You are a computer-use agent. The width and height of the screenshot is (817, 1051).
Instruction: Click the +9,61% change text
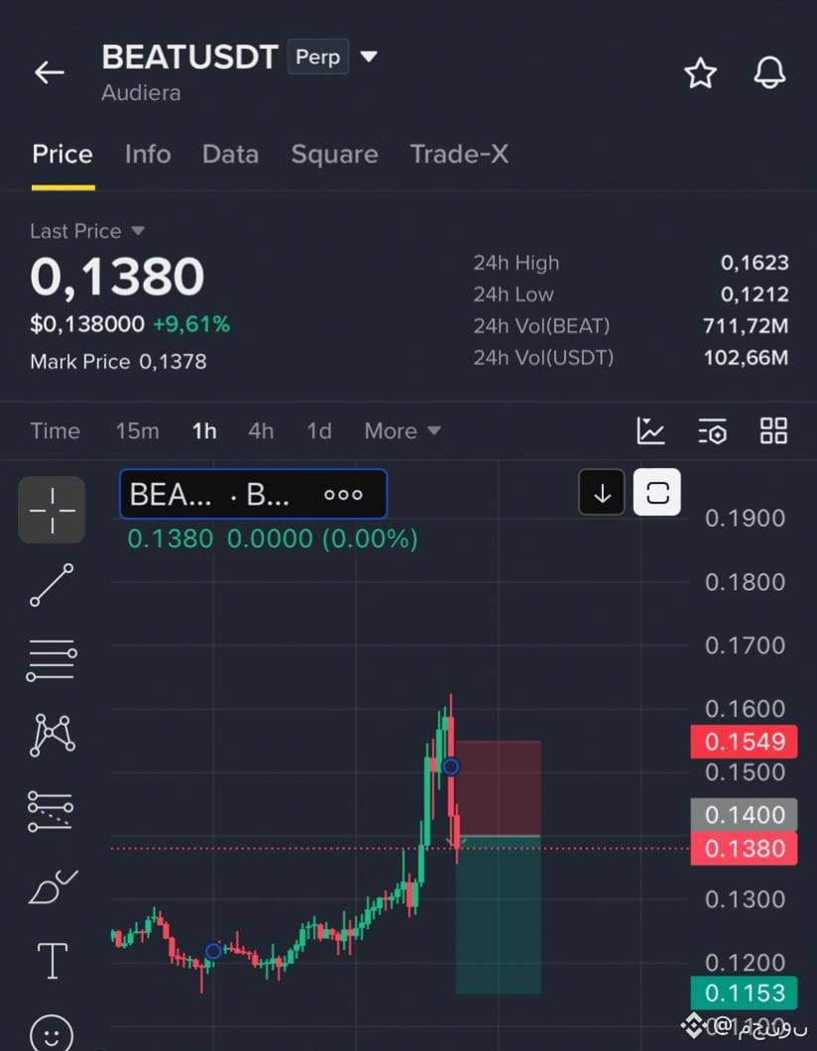191,324
